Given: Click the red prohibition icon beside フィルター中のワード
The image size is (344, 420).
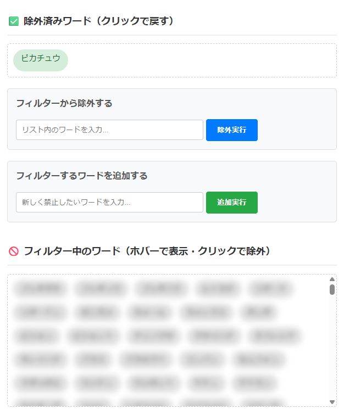Looking at the screenshot, I should (14, 251).
